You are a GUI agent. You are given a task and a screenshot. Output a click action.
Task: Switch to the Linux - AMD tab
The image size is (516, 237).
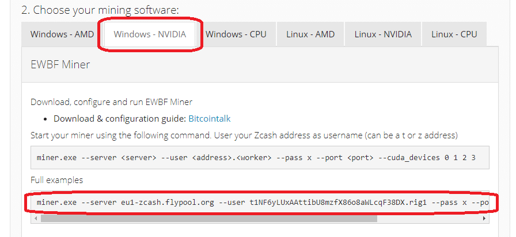[310, 34]
